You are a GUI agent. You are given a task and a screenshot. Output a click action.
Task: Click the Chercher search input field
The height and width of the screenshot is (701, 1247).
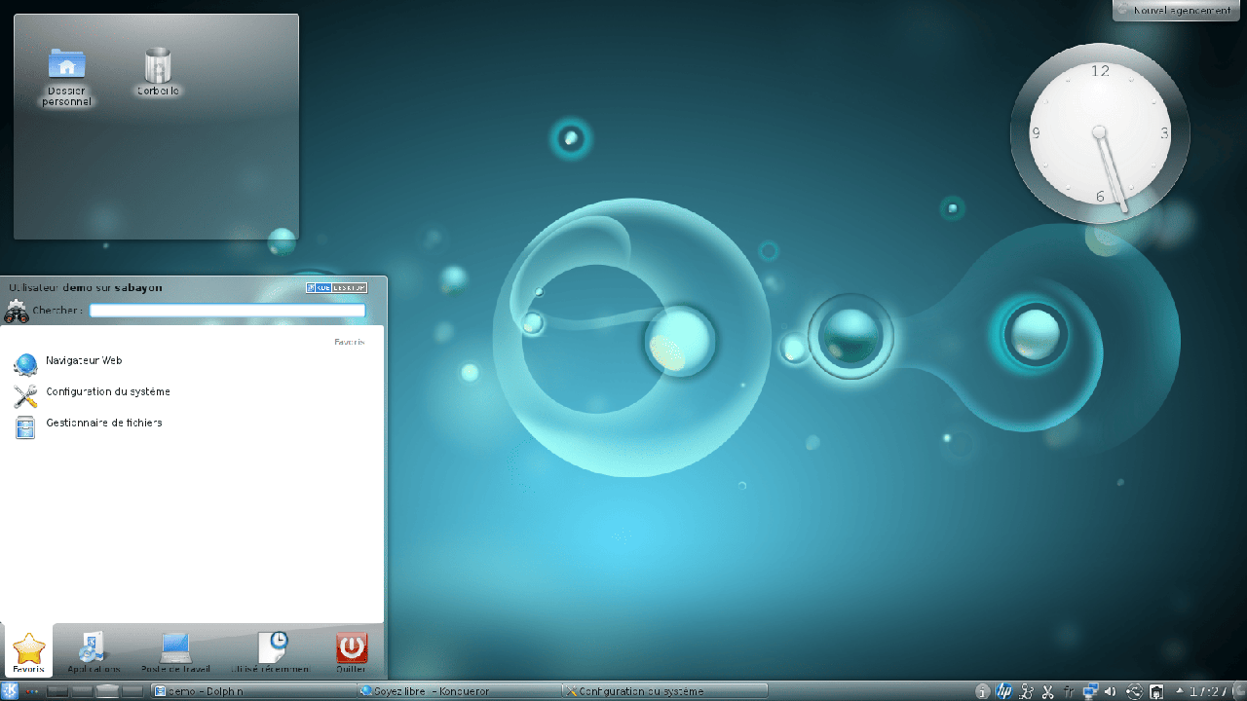coord(227,311)
